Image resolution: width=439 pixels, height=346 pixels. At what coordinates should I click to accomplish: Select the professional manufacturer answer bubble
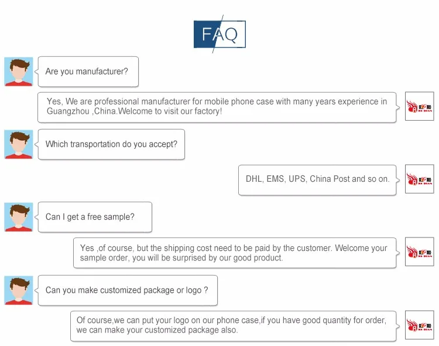217,106
